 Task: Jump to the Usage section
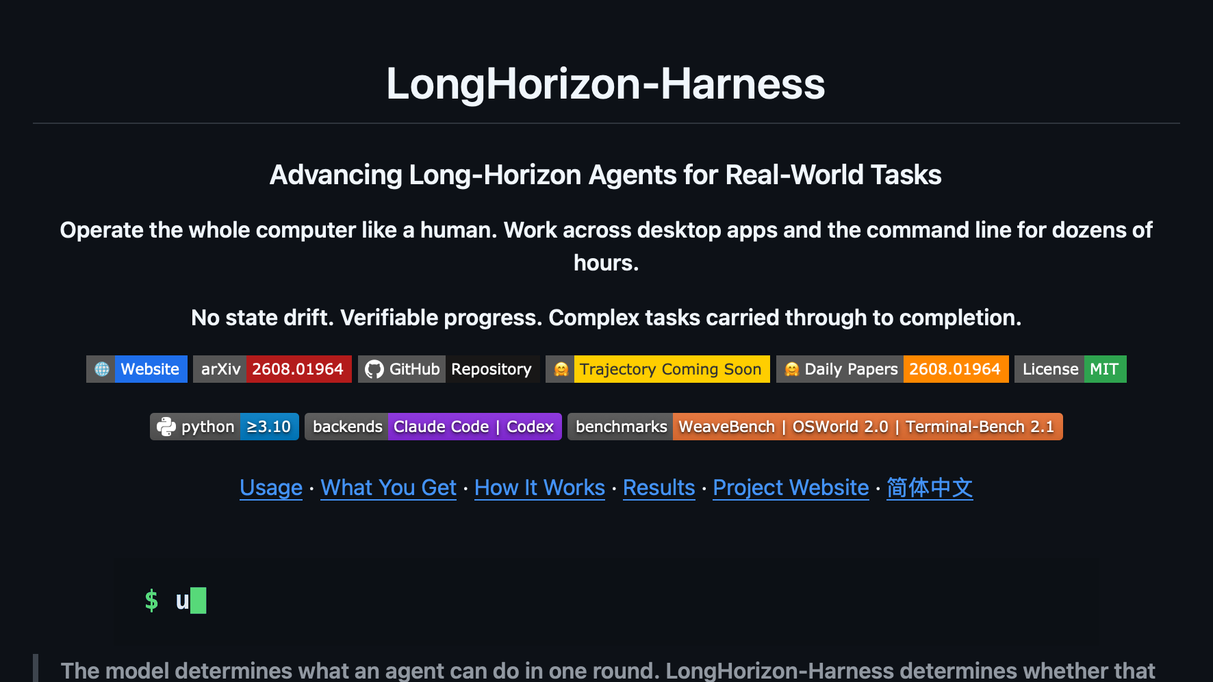(271, 488)
